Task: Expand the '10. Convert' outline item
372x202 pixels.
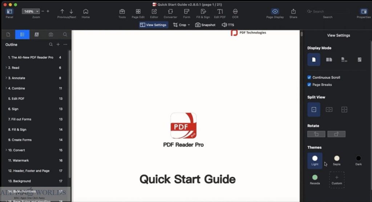Action: tap(6, 150)
